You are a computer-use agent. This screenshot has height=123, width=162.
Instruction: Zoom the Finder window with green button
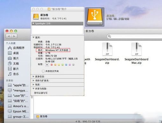click(x=16, y=31)
